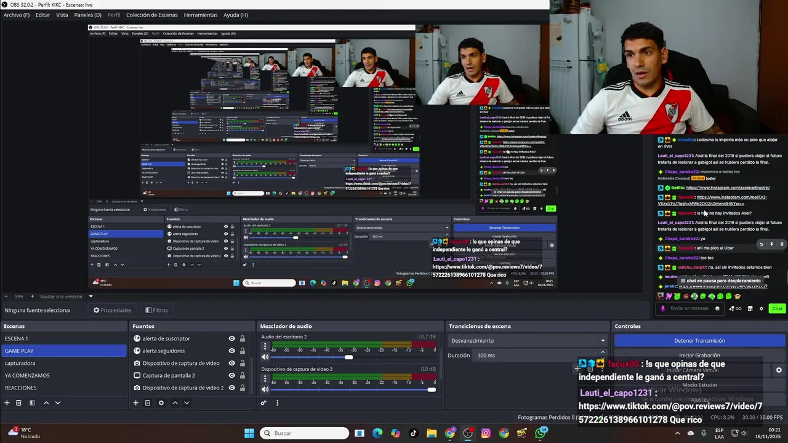Zoom out preview with minus icon
This screenshot has height=443, width=788.
(x=6, y=296)
